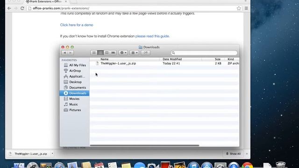Close the Prank Extensions tab
Image resolution: width=299 pixels, height=168 pixels.
(x=66, y=1)
